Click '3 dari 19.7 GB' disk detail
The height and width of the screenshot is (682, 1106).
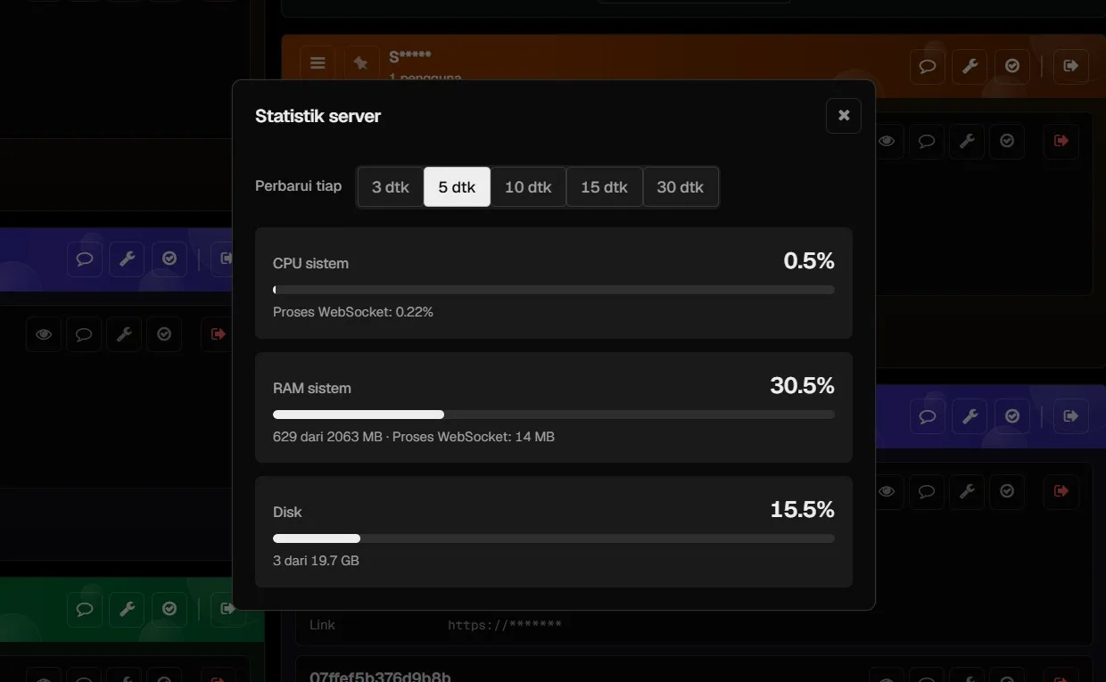(x=316, y=561)
